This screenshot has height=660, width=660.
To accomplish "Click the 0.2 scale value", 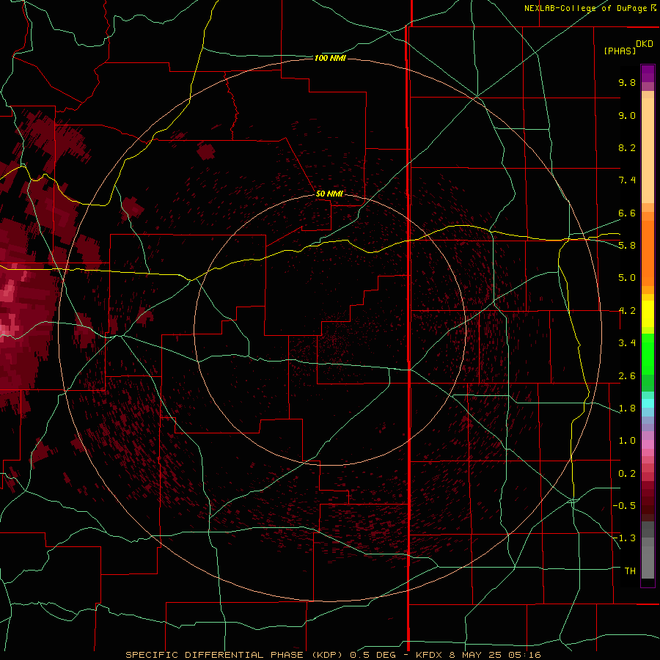I will point(627,474).
